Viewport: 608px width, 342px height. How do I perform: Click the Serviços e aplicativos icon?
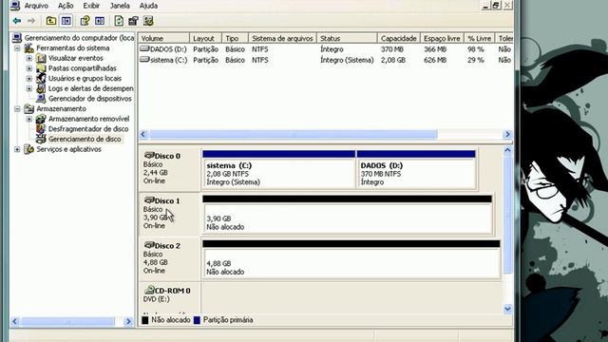[x=28, y=149]
